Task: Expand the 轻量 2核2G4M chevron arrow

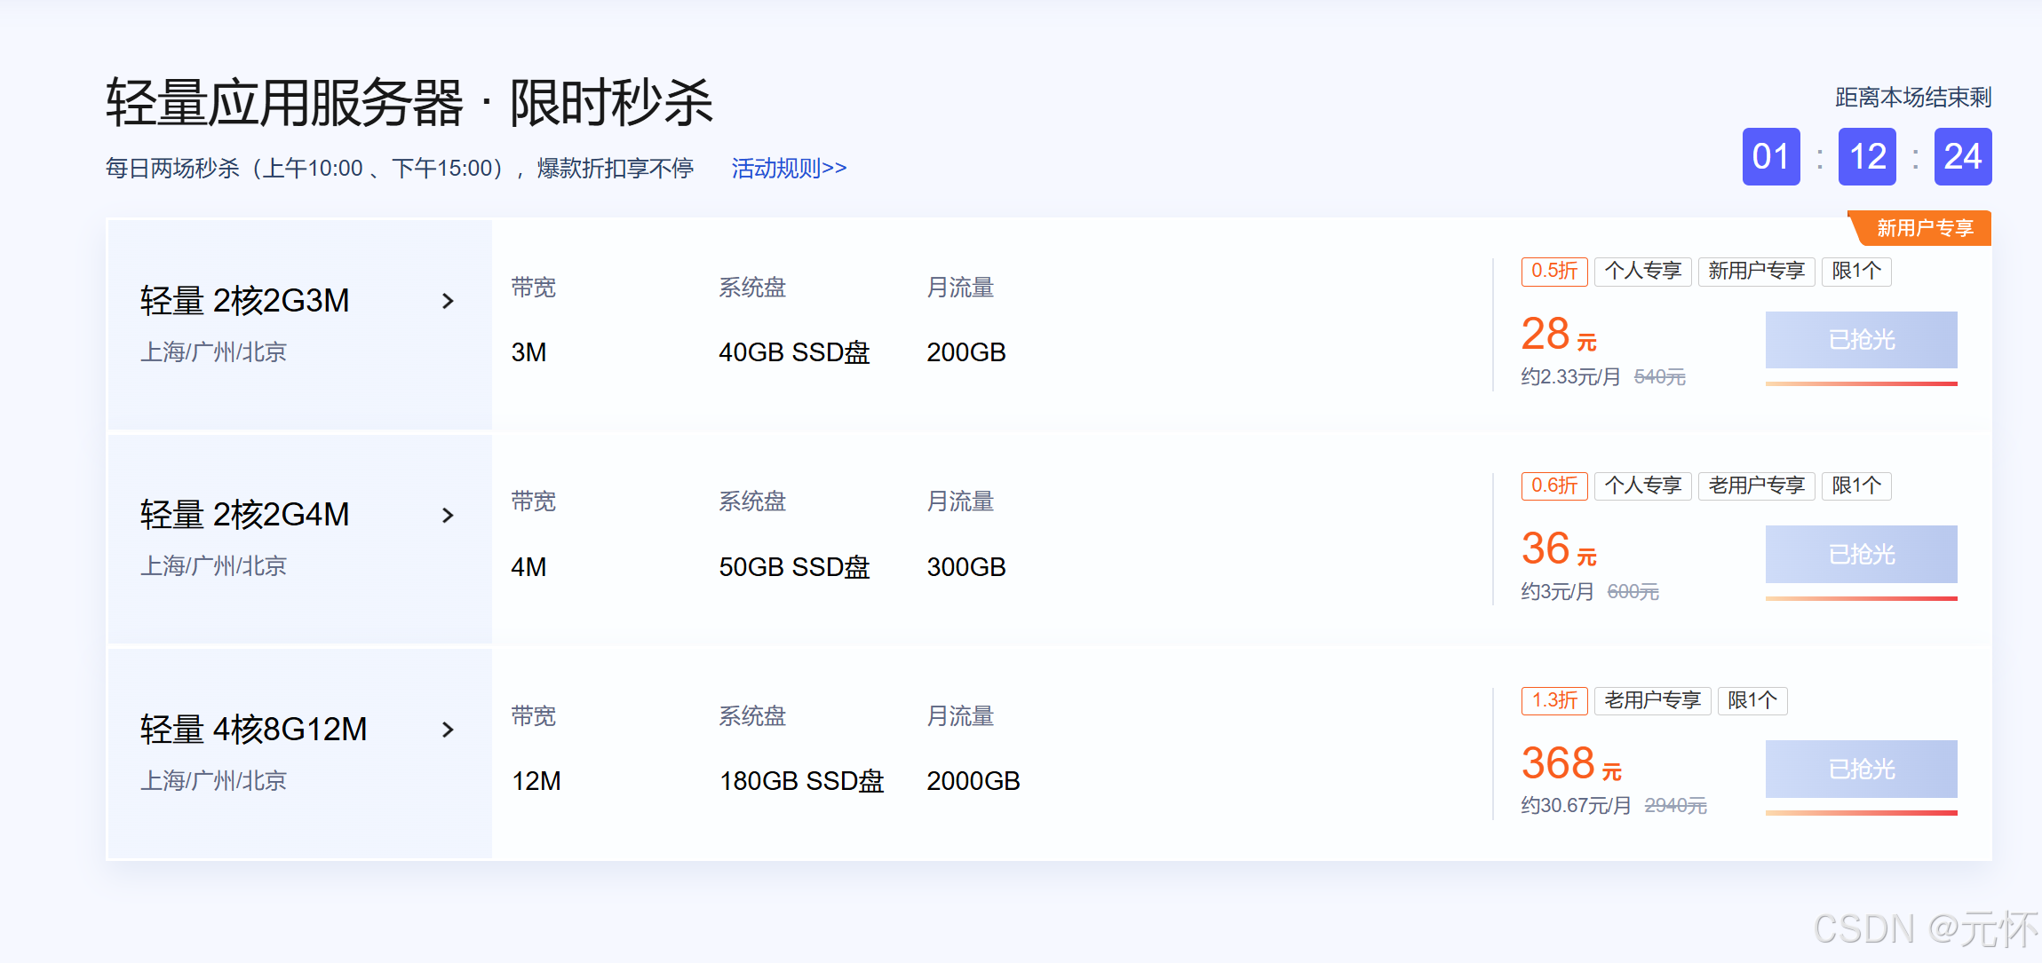Action: [x=448, y=516]
